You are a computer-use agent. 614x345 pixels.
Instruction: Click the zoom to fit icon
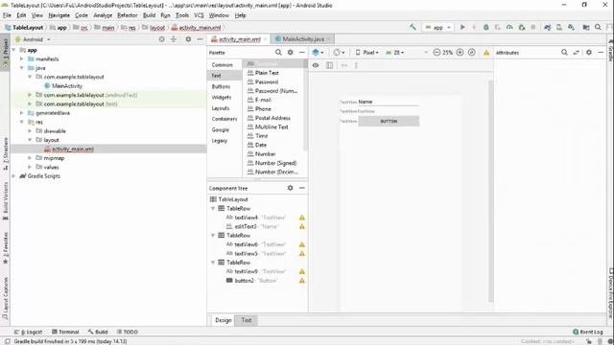471,52
